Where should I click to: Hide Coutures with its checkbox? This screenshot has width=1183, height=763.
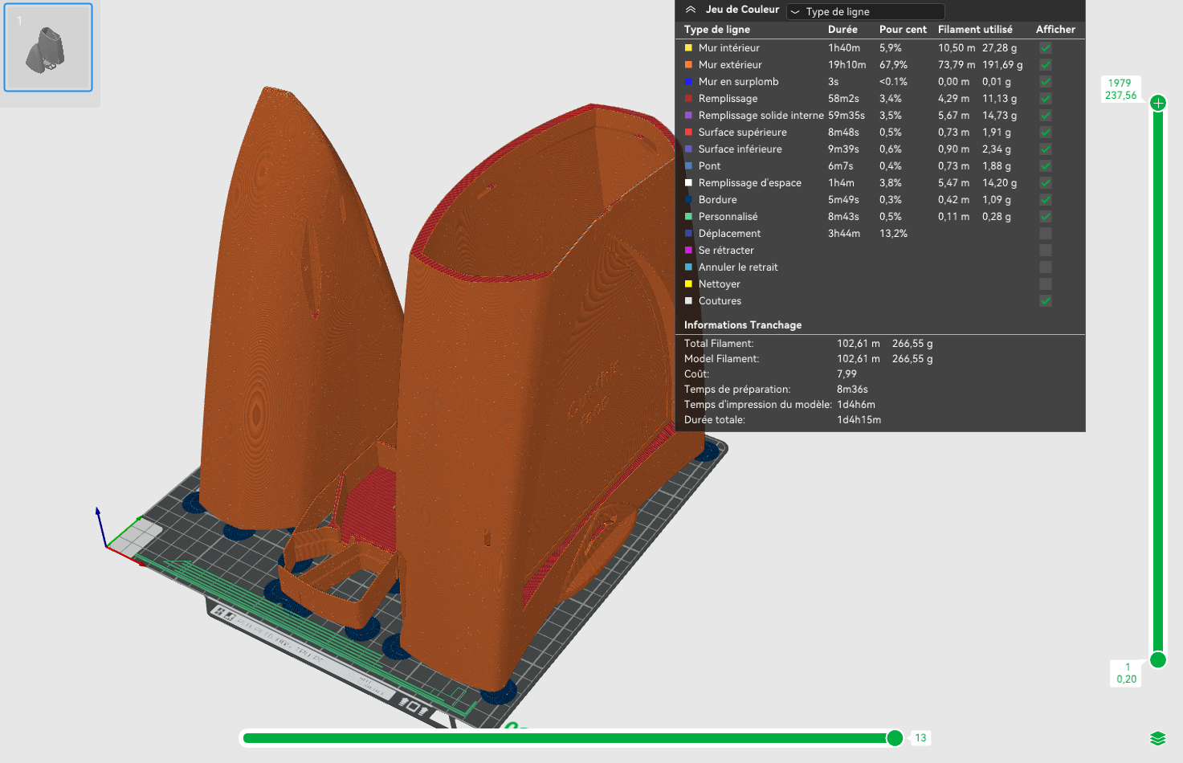(x=1045, y=301)
